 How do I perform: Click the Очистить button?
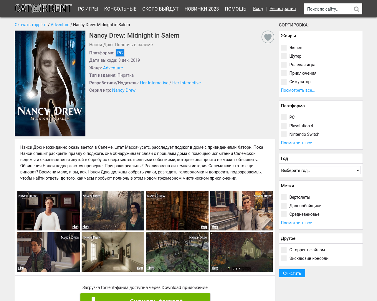(x=292, y=273)
